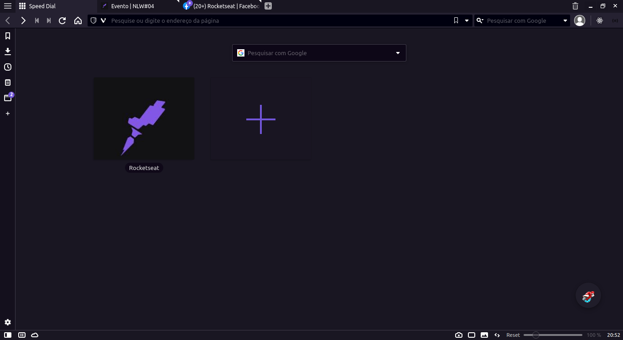Expand the address bar history dropdown arrow
This screenshot has width=623, height=340.
[x=467, y=21]
